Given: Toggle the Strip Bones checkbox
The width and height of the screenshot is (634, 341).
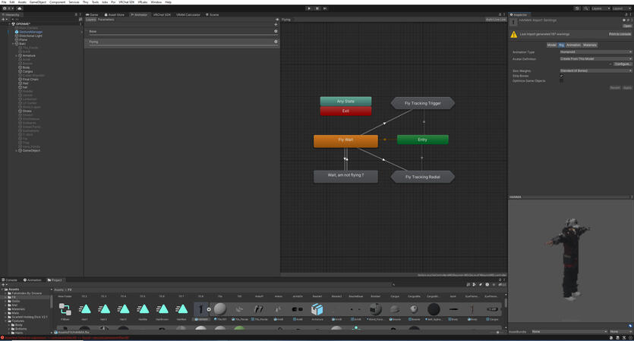Looking at the screenshot, I should 562,76.
